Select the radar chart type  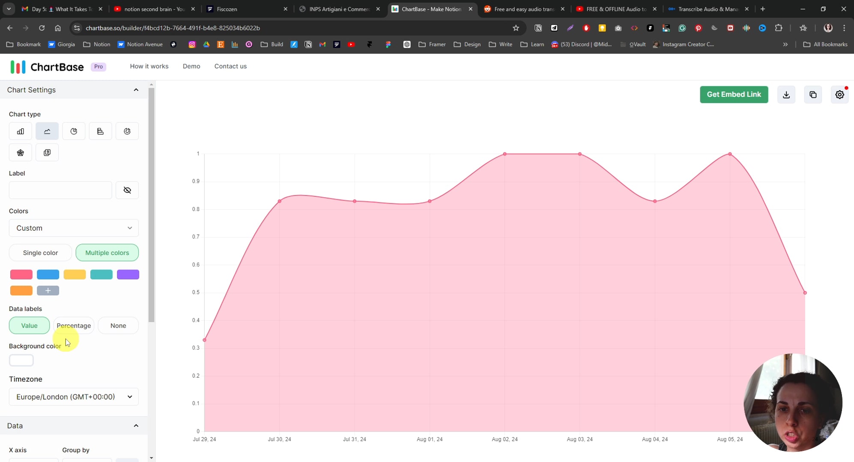(x=20, y=152)
